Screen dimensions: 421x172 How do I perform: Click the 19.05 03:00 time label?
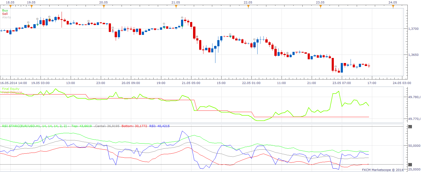(40, 83)
